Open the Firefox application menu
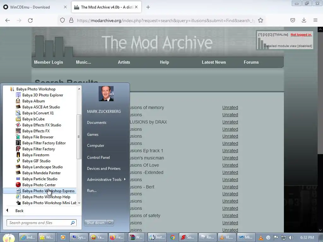This screenshot has height=242, width=323. tap(315, 20)
